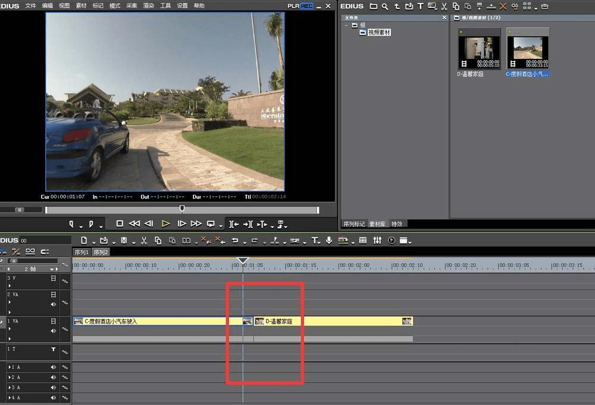Click the voice-over microphone icon
The image size is (595, 405).
[x=329, y=241]
